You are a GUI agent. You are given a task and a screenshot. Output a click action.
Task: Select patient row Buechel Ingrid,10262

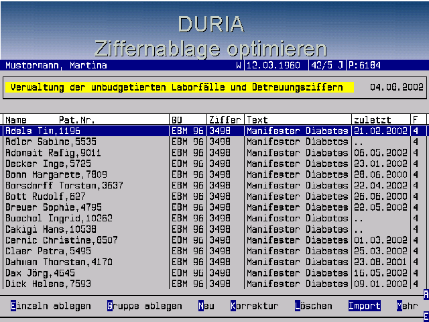click(x=214, y=218)
